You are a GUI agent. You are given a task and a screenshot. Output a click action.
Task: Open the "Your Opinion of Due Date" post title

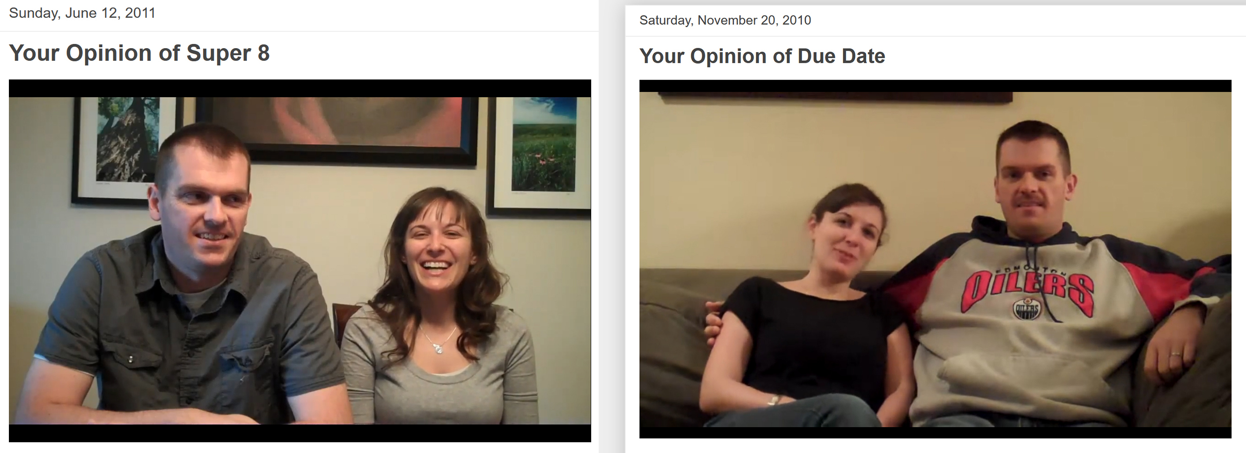pos(762,56)
